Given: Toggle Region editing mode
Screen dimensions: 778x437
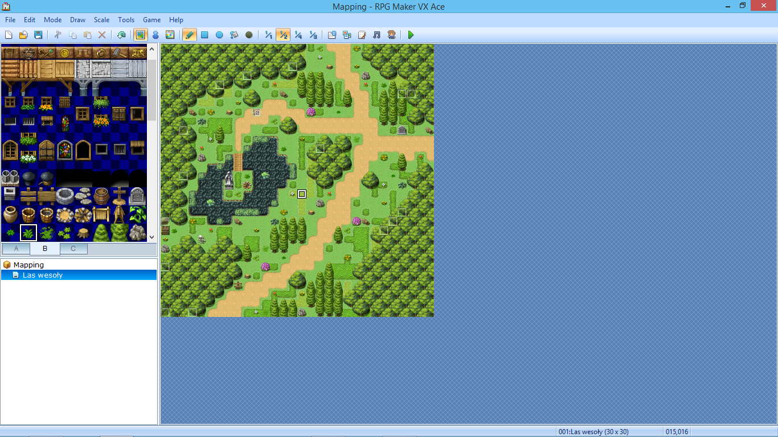Looking at the screenshot, I should [x=170, y=35].
